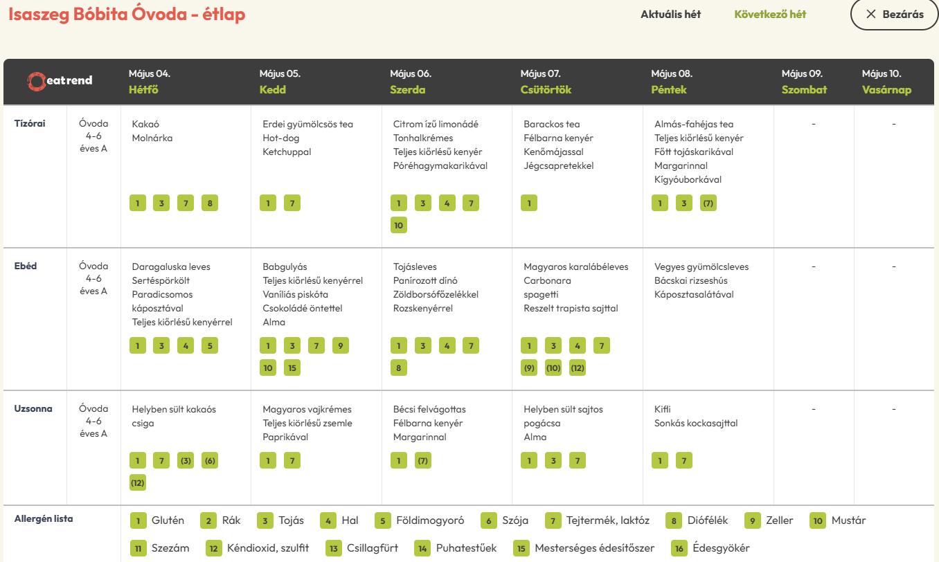Switch to Aktuális hét tab
Image resolution: width=939 pixels, height=562 pixels.
coord(671,15)
